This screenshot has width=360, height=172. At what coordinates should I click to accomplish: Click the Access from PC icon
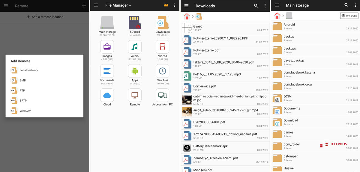click(162, 95)
